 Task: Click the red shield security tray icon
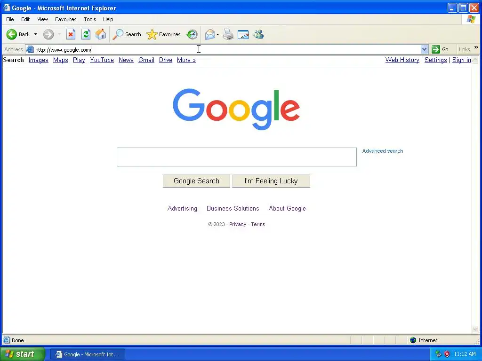pos(447,354)
